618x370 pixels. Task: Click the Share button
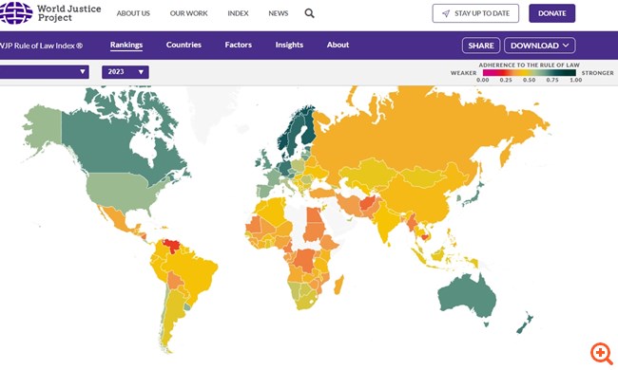point(481,46)
